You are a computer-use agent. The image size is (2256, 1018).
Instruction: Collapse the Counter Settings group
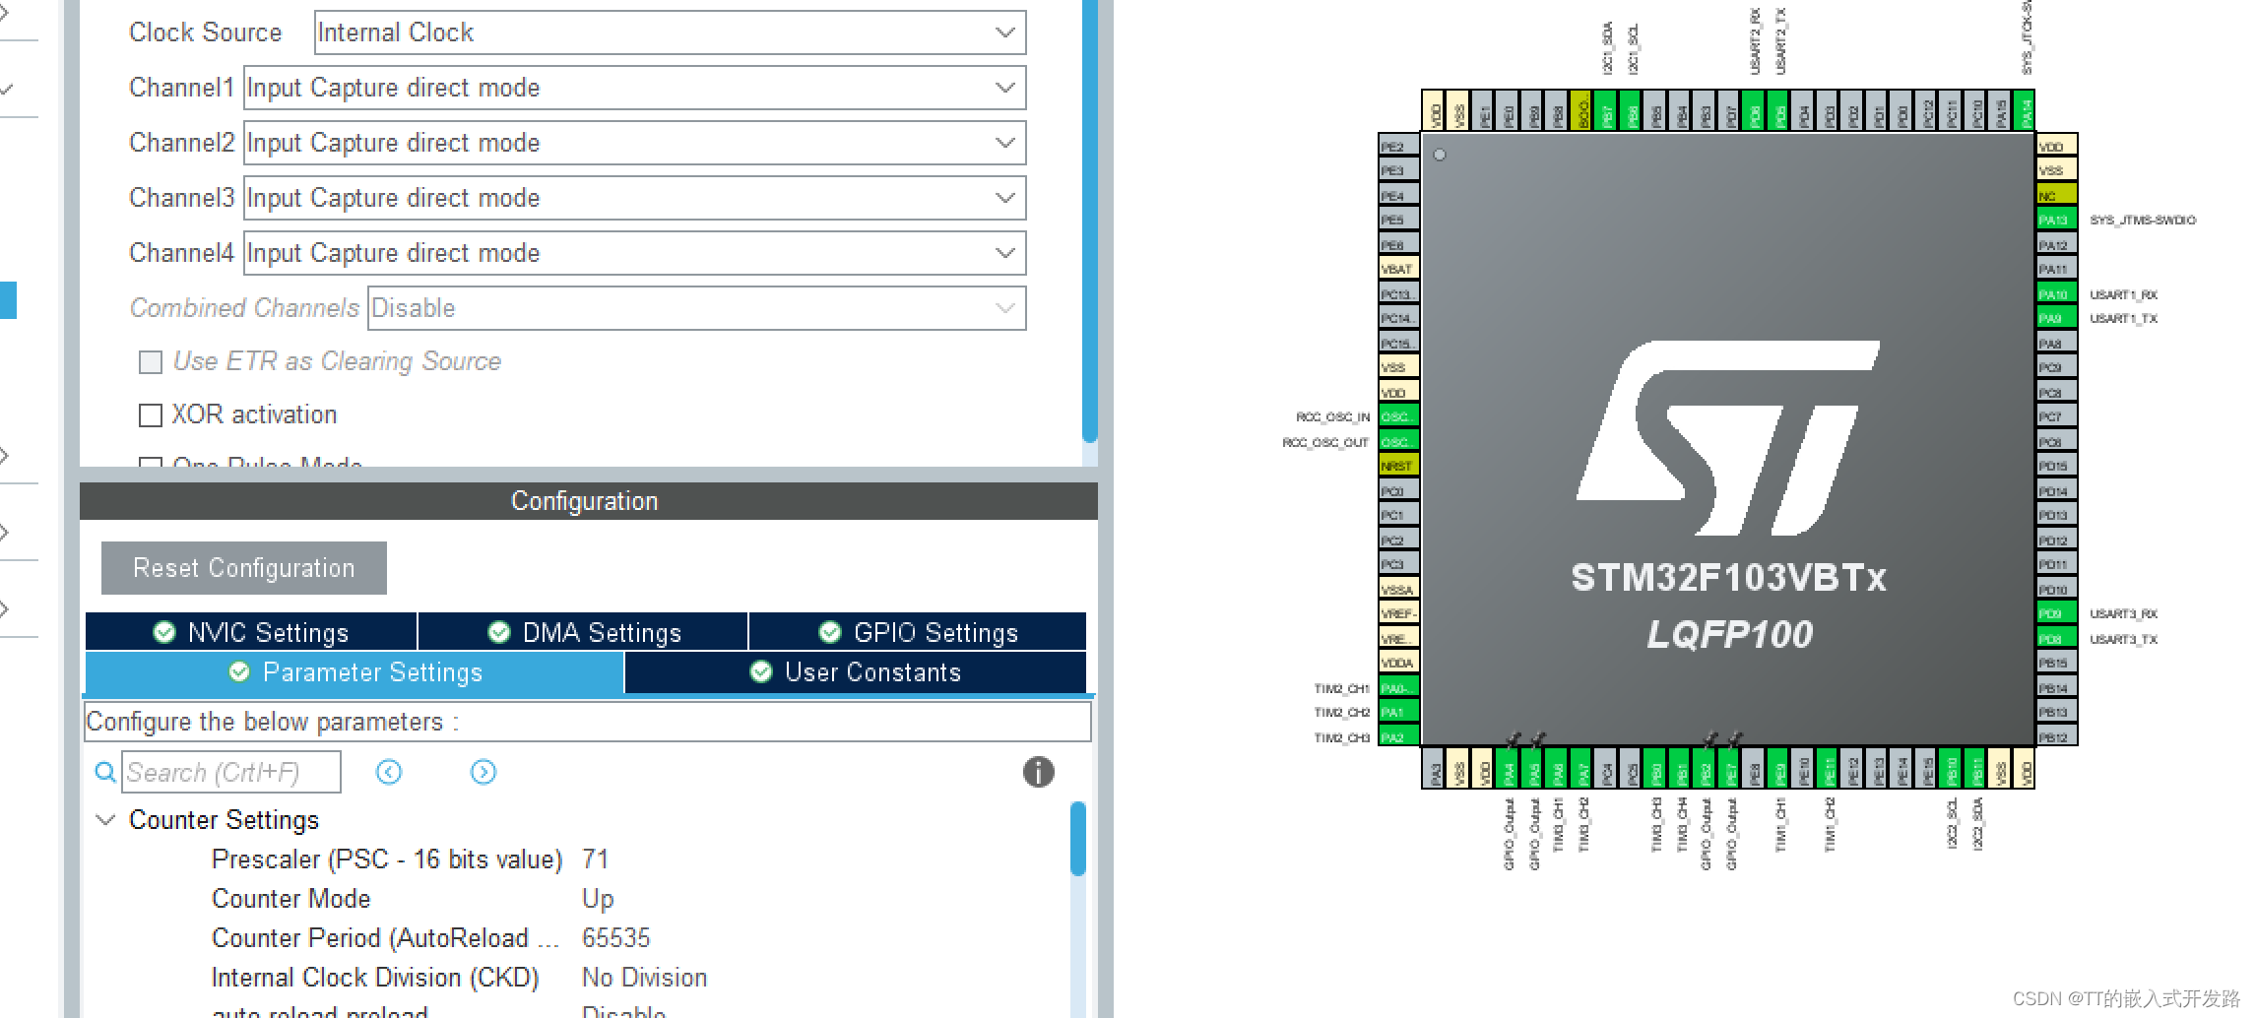[105, 820]
